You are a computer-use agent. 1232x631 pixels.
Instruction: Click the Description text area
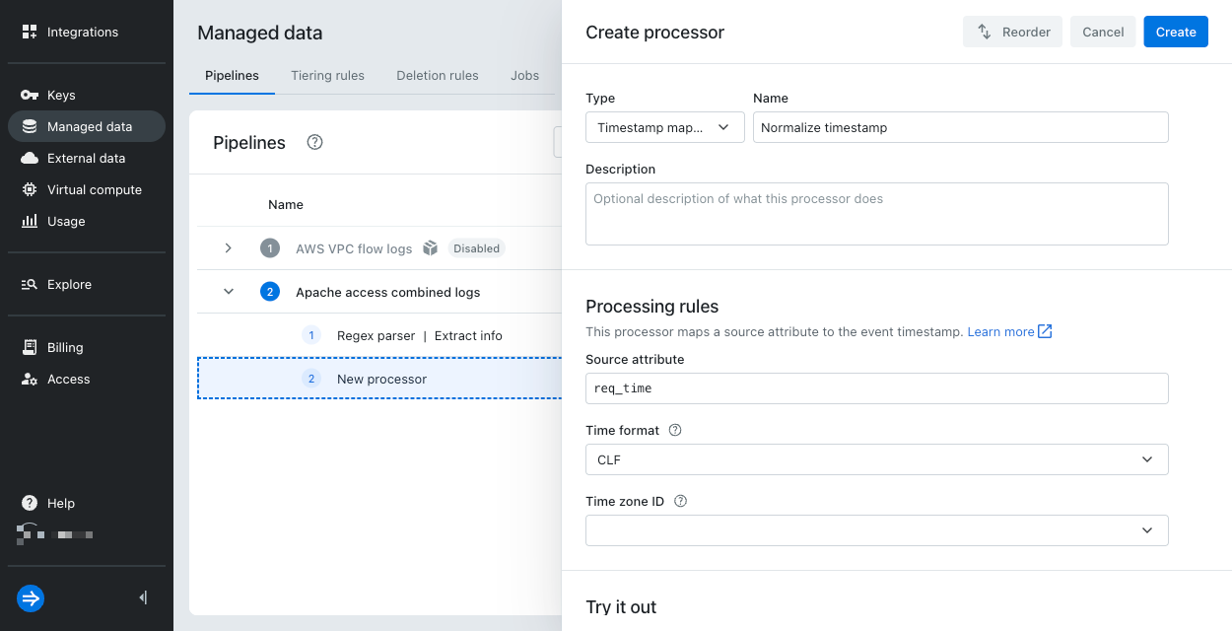[877, 214]
